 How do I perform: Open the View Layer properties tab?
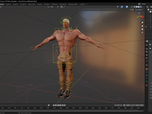[147, 55]
